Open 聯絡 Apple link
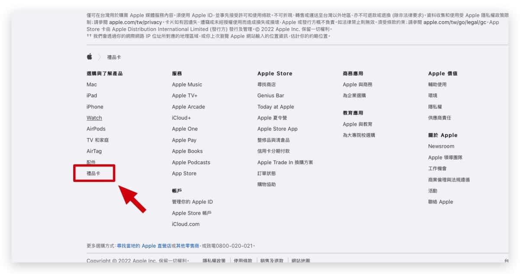The height and width of the screenshot is (274, 520). [x=441, y=202]
